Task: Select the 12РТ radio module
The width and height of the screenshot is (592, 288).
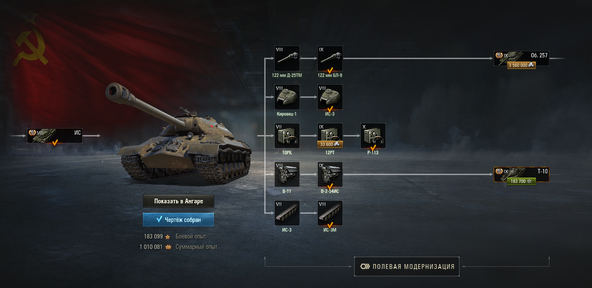Action: tap(330, 136)
